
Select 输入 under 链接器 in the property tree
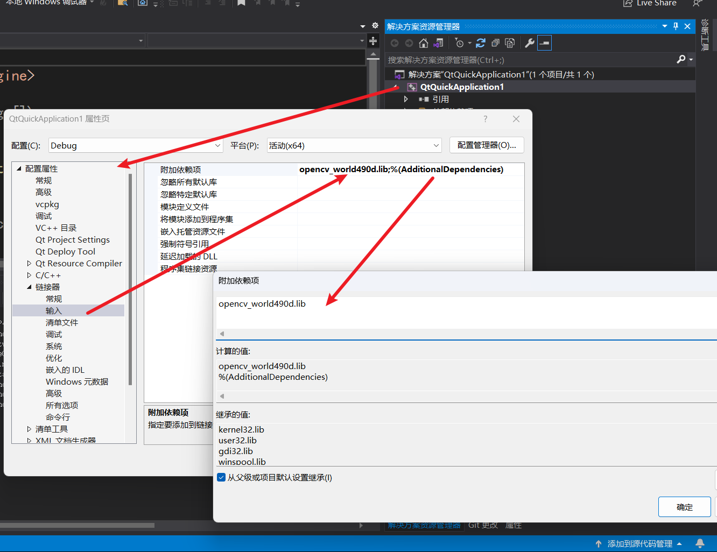coord(53,310)
